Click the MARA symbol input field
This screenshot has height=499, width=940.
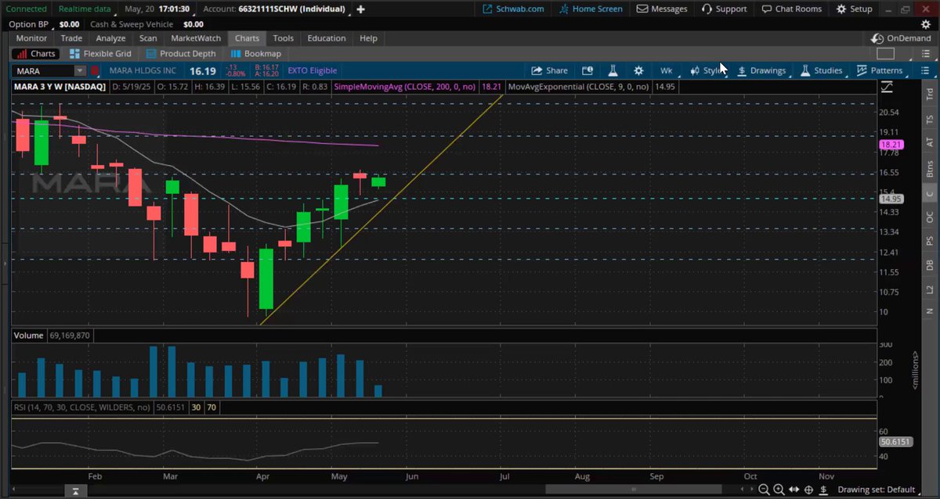coord(42,70)
